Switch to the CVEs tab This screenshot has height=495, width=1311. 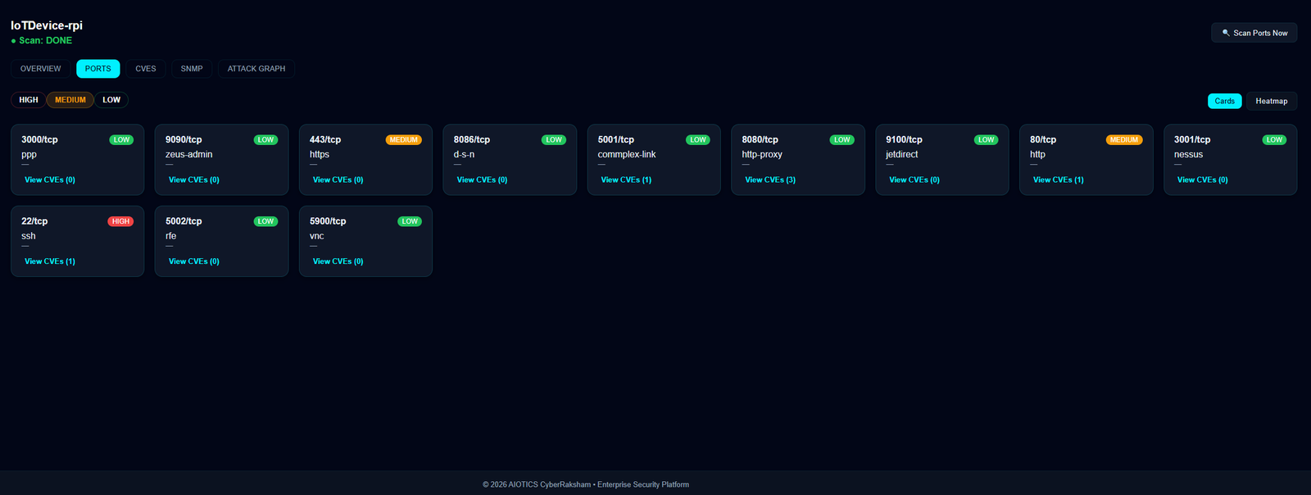(x=146, y=69)
